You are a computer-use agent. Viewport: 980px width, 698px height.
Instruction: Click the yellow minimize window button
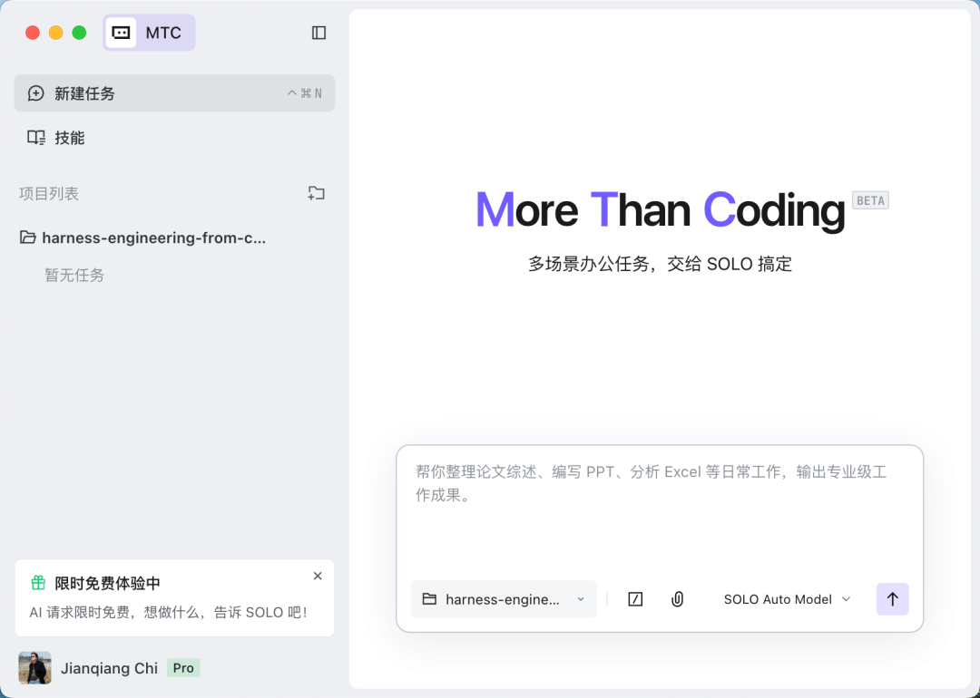click(x=55, y=33)
